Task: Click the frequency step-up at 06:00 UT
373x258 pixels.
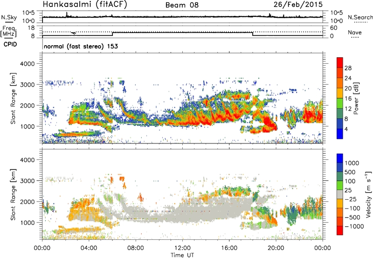Action: point(112,34)
